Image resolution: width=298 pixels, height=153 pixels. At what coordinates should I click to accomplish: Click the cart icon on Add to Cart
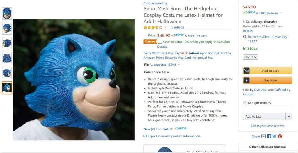pyautogui.click(x=246, y=71)
